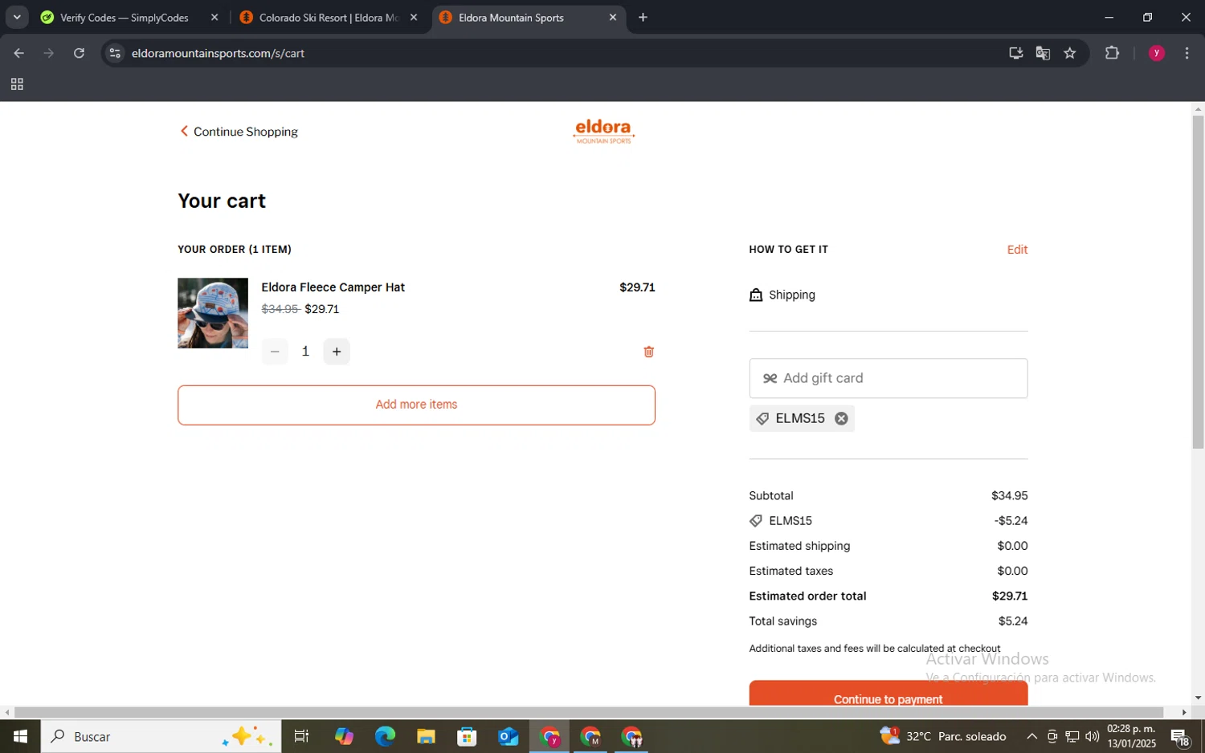Click the page scroll down arrow

[x=1198, y=698]
